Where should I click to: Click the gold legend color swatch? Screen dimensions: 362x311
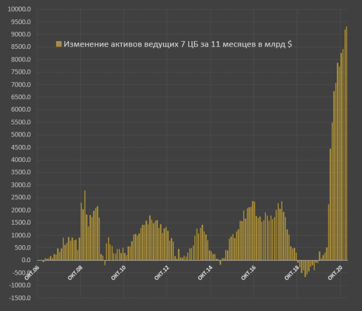coord(59,44)
